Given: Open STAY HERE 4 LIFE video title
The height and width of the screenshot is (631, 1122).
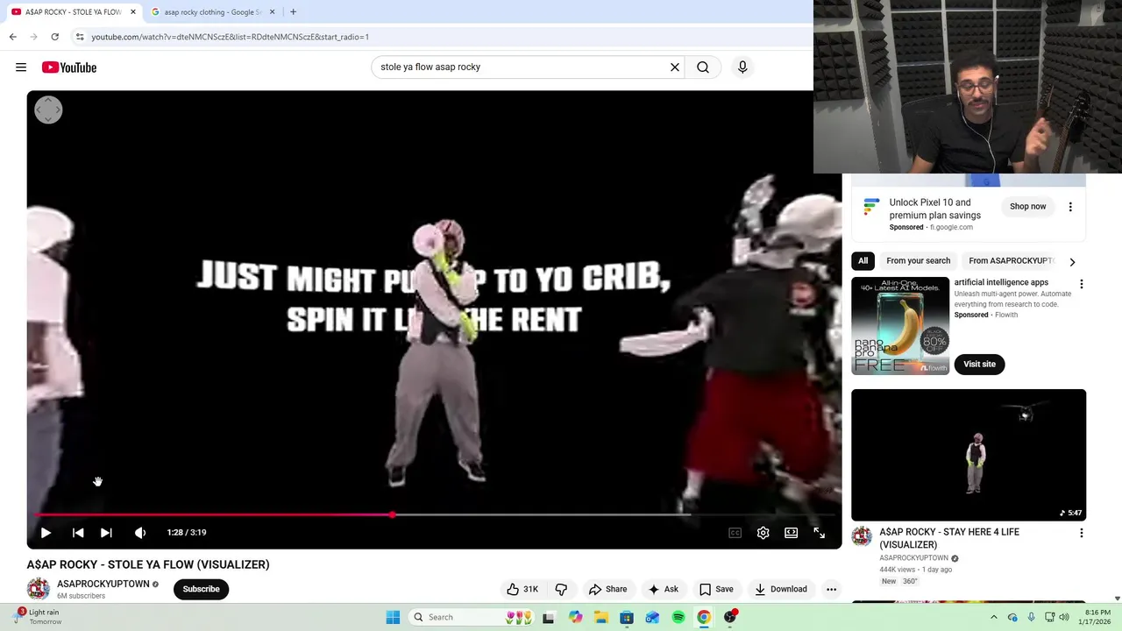Looking at the screenshot, I should (x=949, y=538).
